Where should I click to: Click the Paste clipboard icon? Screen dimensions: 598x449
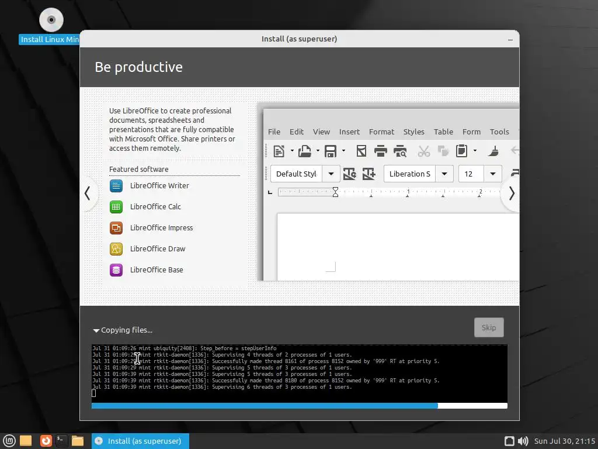461,151
